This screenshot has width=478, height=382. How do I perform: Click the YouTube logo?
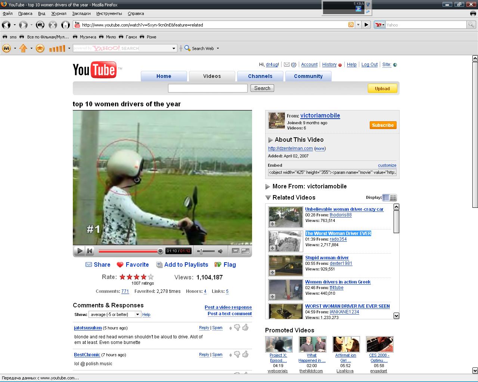click(95, 70)
